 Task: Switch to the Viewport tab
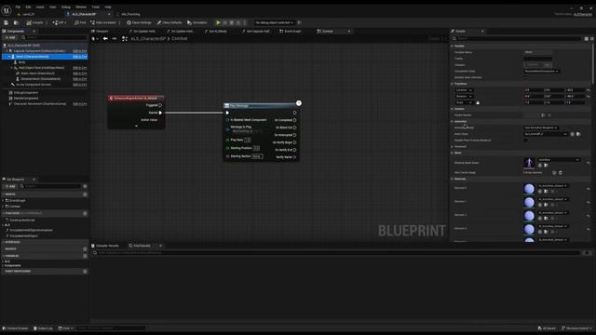click(100, 31)
